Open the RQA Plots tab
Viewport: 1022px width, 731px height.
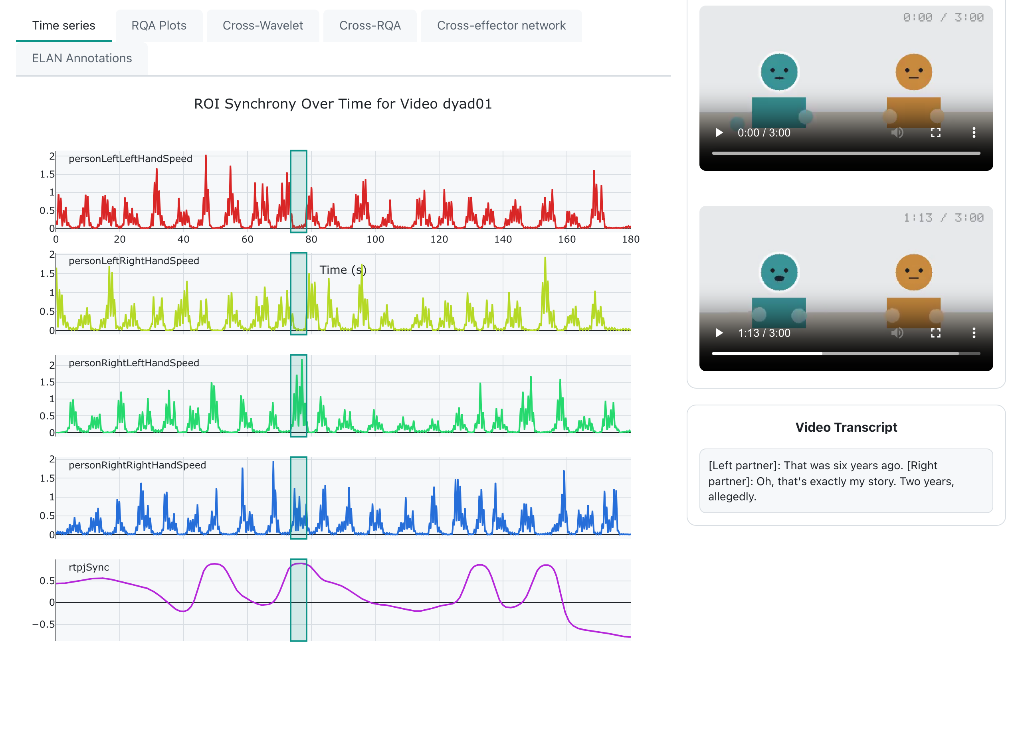[x=159, y=26]
